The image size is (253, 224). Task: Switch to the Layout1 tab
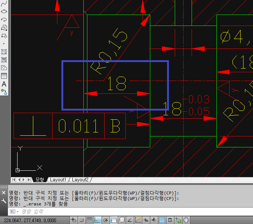coord(58,179)
